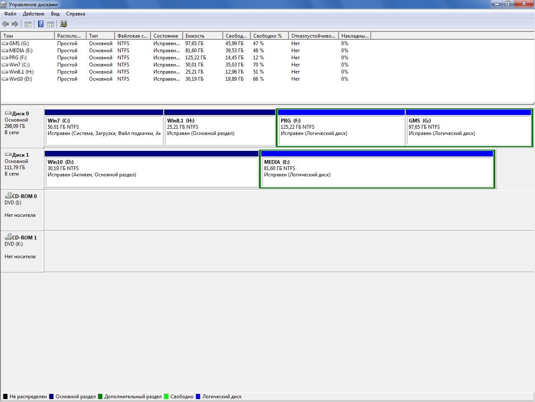This screenshot has width=535, height=402.
Task: Open the Вид menu
Action: pos(55,14)
